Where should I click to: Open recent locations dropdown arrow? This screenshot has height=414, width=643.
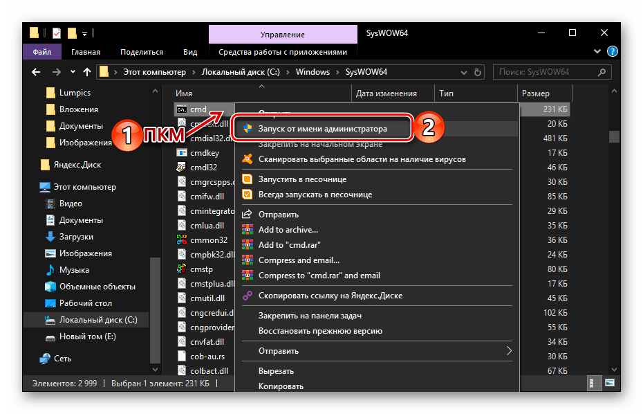point(73,72)
